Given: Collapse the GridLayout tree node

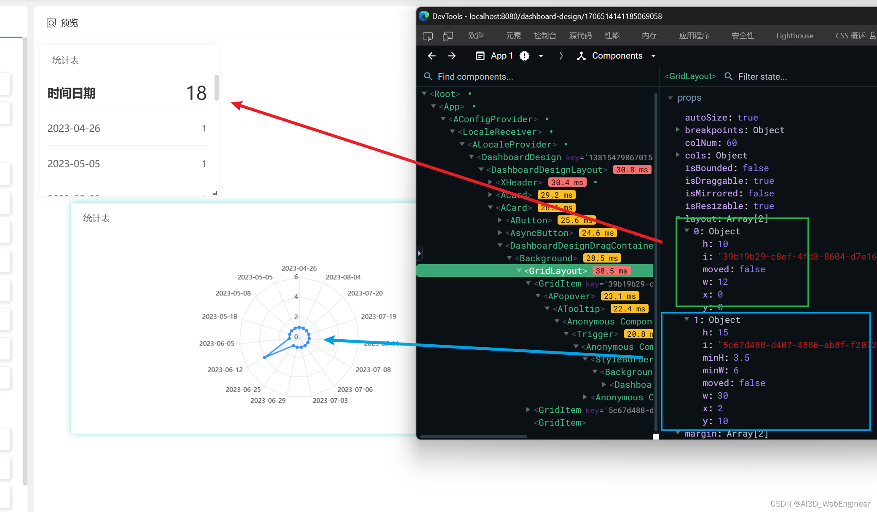Looking at the screenshot, I should click(519, 271).
